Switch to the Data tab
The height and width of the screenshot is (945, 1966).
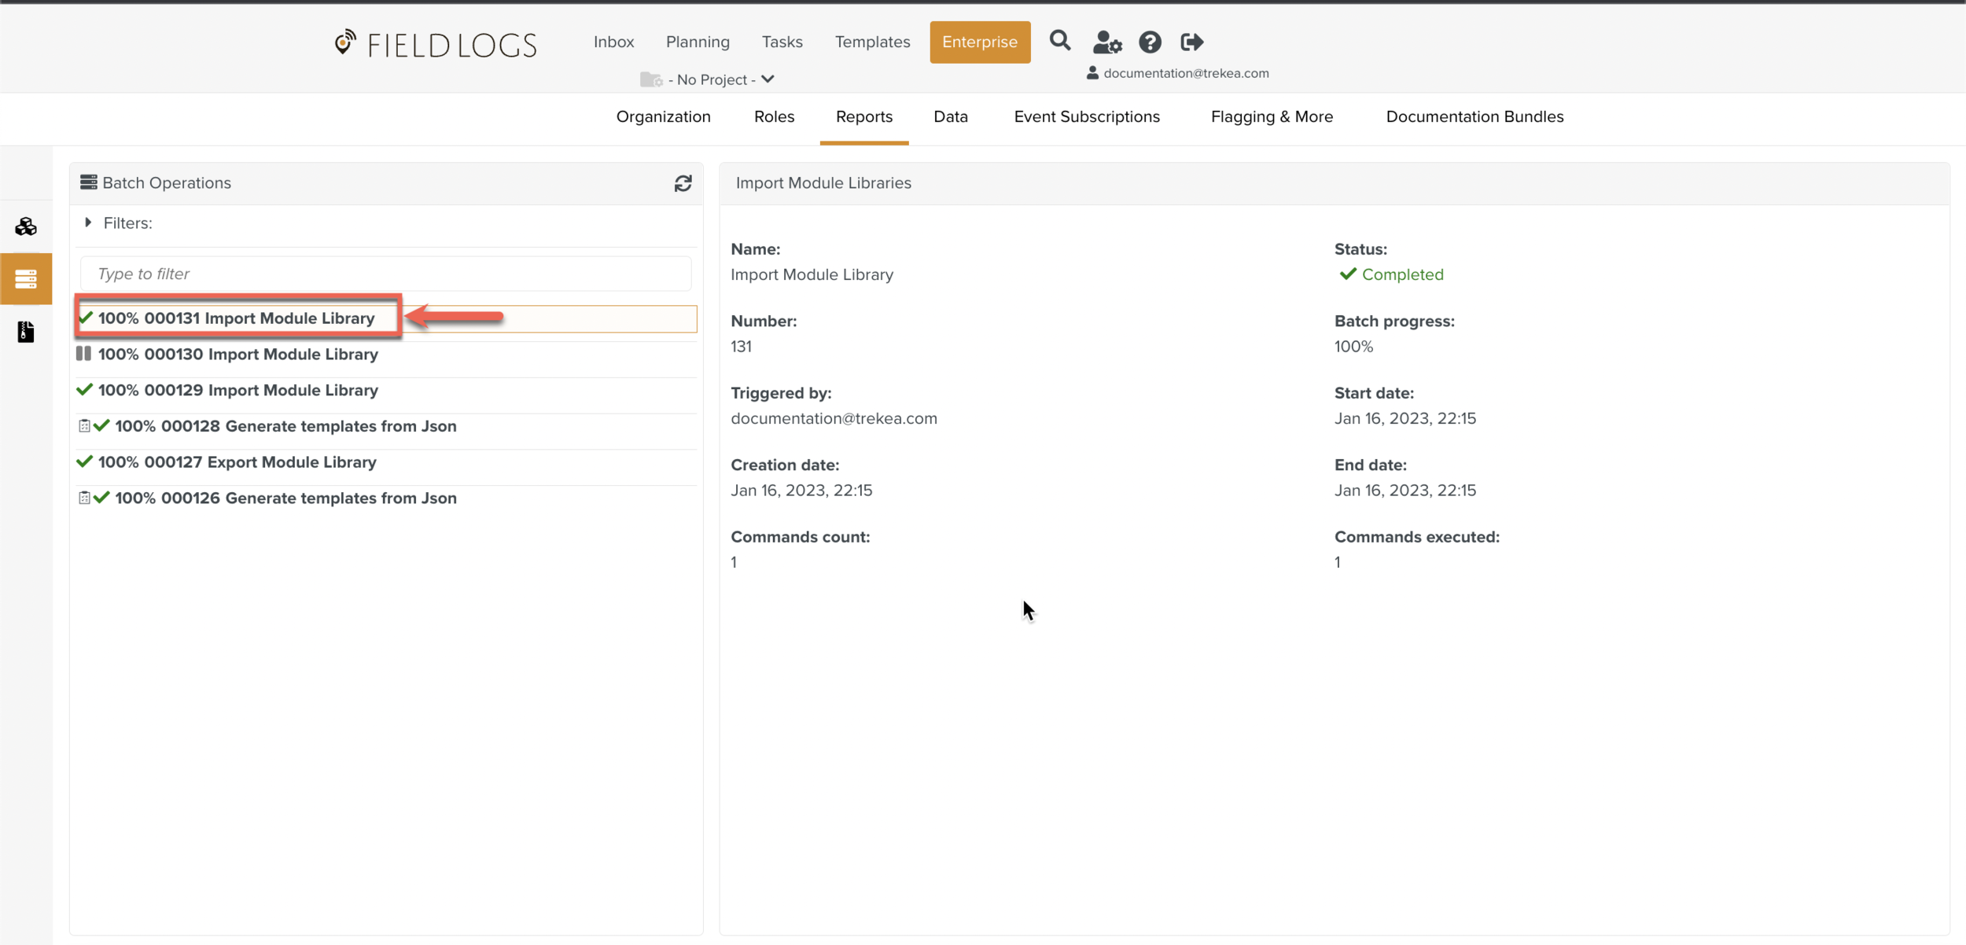tap(950, 117)
